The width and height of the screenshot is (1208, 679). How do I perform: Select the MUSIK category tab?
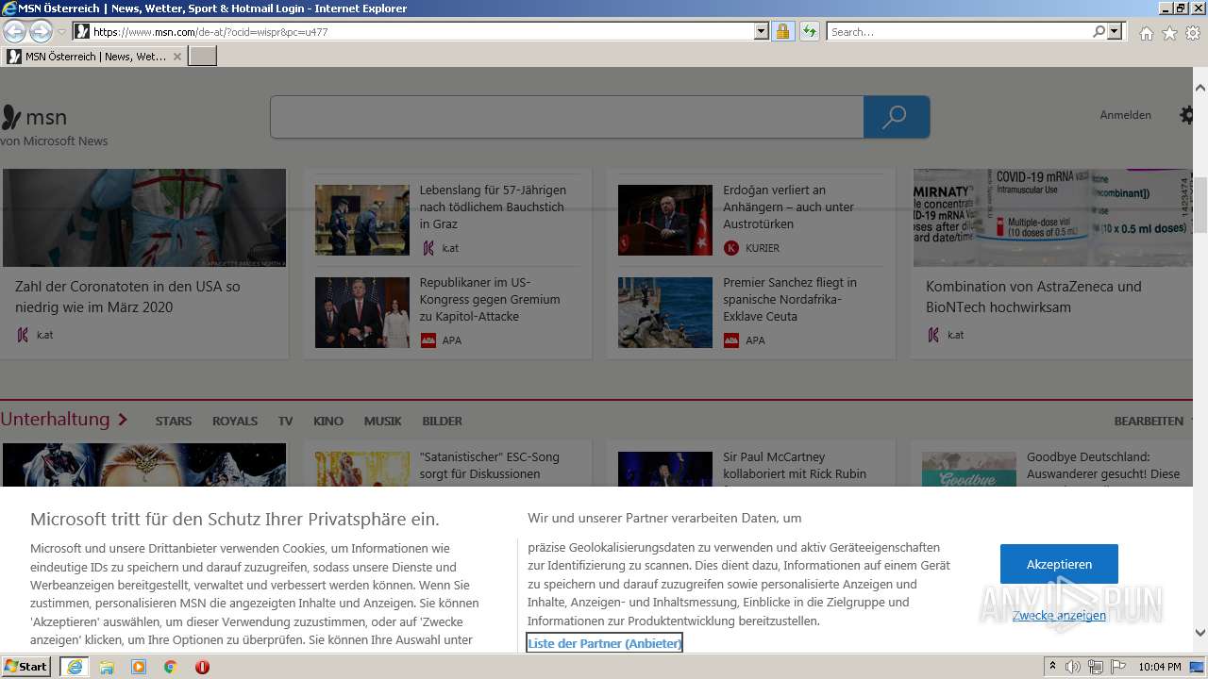tap(383, 421)
